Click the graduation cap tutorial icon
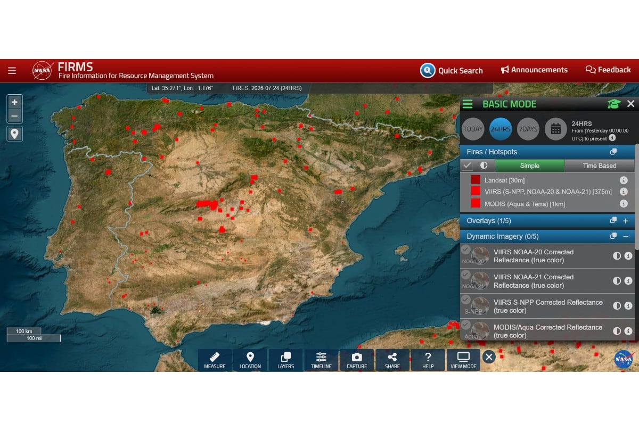The width and height of the screenshot is (639, 431). (614, 104)
